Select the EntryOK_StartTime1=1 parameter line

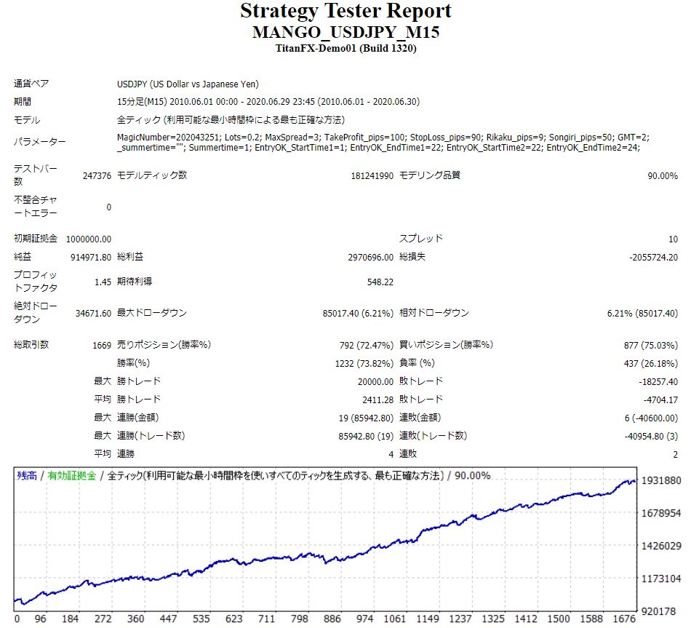378,147
